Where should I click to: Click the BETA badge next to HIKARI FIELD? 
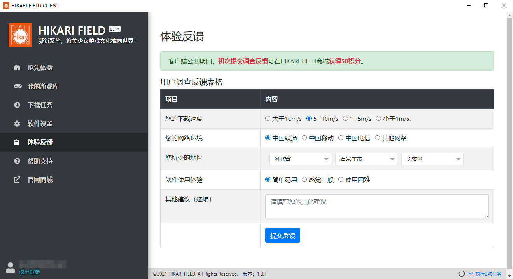pyautogui.click(x=115, y=29)
